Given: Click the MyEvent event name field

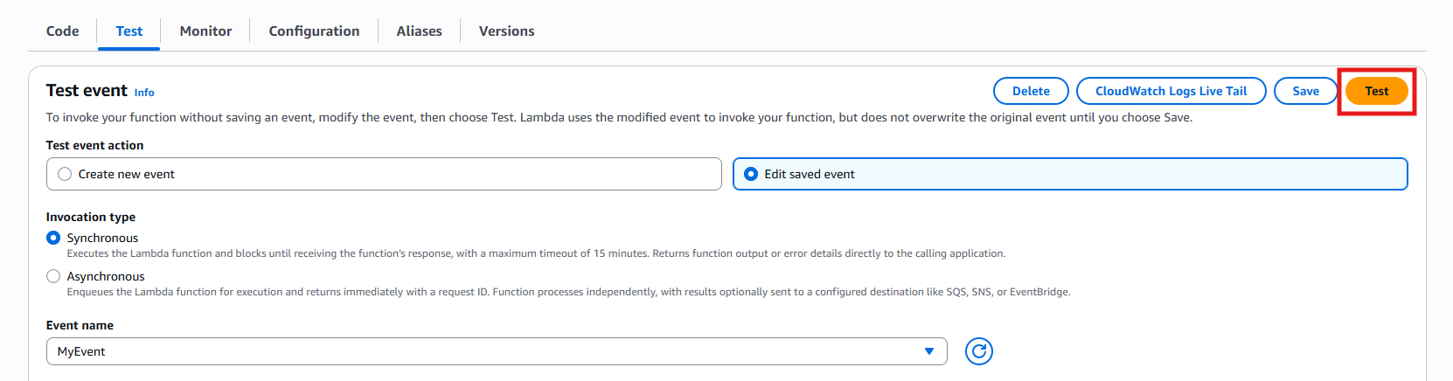Looking at the screenshot, I should (x=481, y=351).
